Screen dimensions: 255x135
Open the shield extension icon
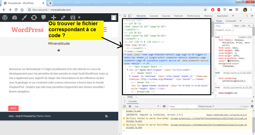225,10
